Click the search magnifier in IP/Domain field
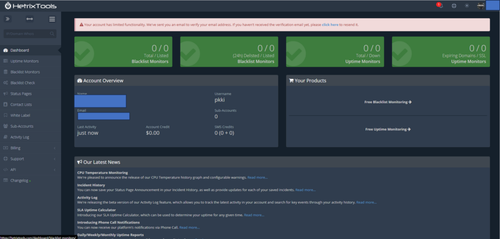 pyautogui.click(x=52, y=34)
